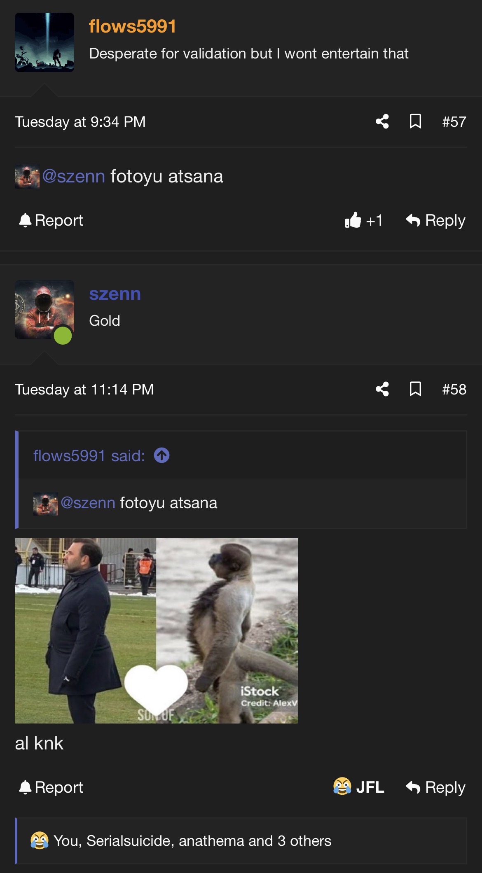Share post #58 via share icon
This screenshot has height=873, width=482.
[382, 389]
